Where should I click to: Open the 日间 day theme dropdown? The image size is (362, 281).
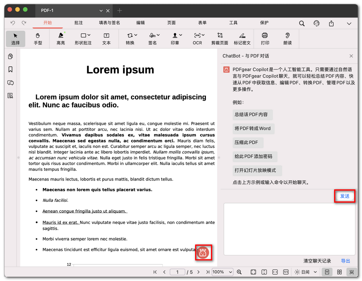pos(306,272)
